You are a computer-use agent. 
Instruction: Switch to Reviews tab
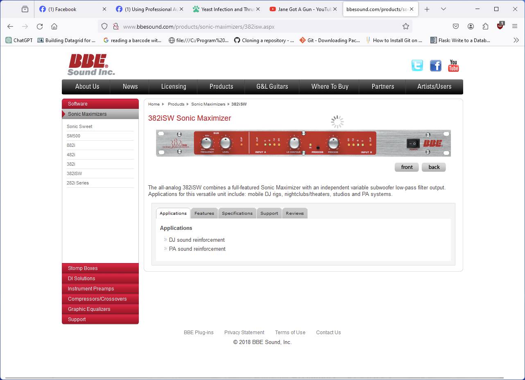[295, 213]
